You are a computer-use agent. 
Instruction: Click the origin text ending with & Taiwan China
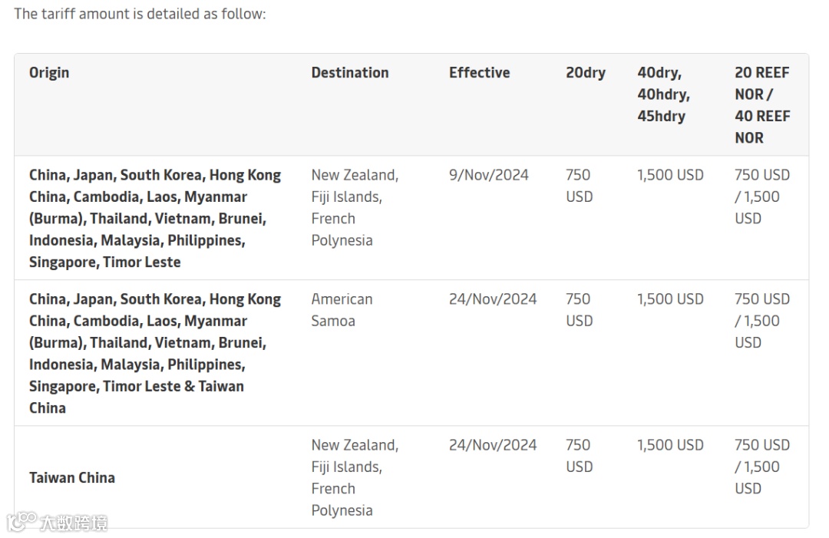tap(155, 353)
